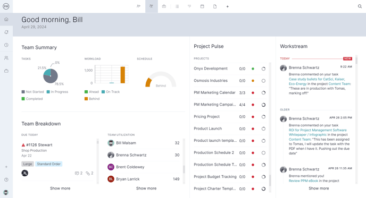Click the progress circle for Pricing Project

coord(263,117)
